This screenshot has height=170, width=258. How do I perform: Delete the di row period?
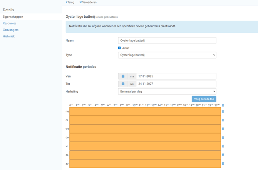click(x=223, y=120)
